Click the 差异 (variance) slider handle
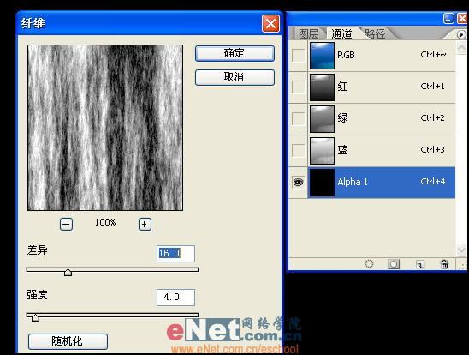This screenshot has height=355, width=469. click(68, 272)
